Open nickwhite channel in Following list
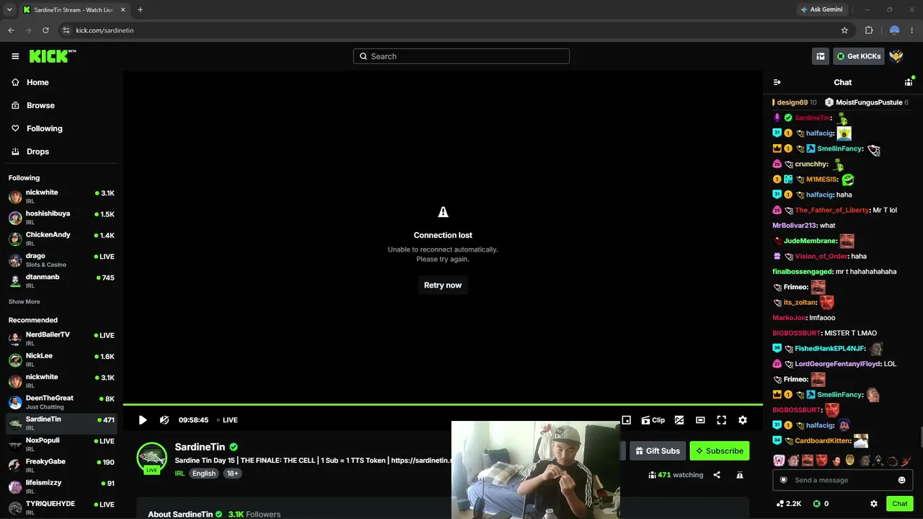Image resolution: width=923 pixels, height=519 pixels. tap(61, 197)
